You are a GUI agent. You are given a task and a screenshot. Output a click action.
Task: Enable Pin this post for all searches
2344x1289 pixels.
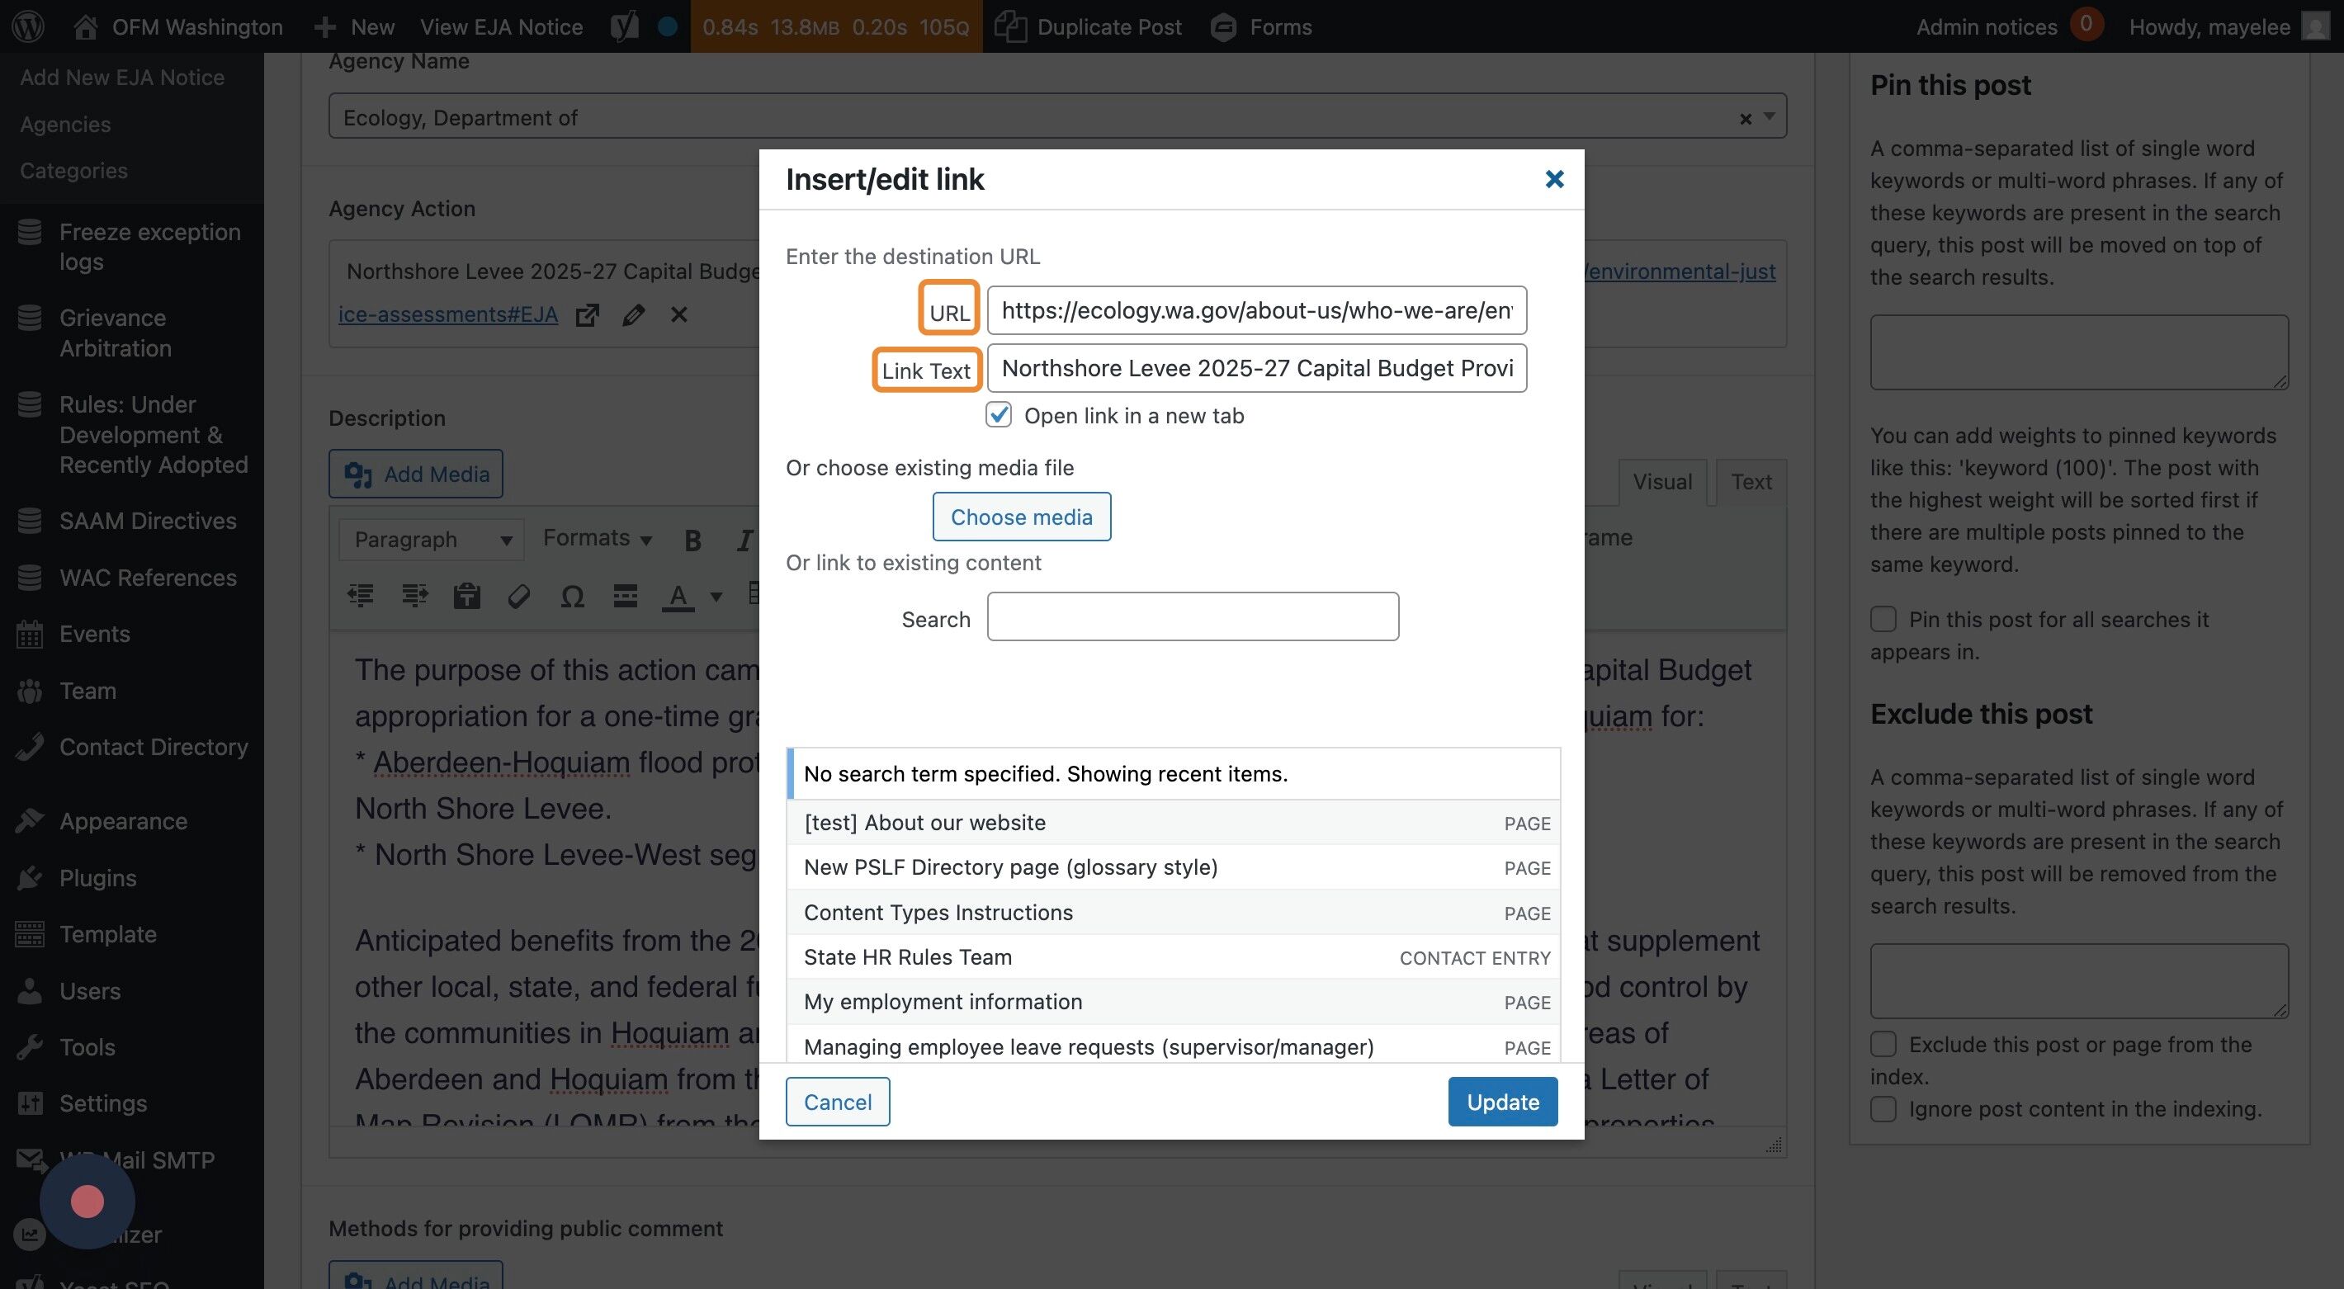pyautogui.click(x=1883, y=620)
